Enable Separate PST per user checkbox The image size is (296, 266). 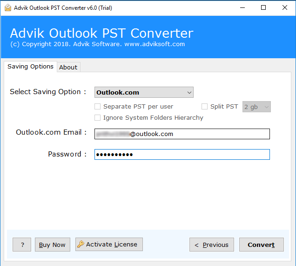click(97, 107)
